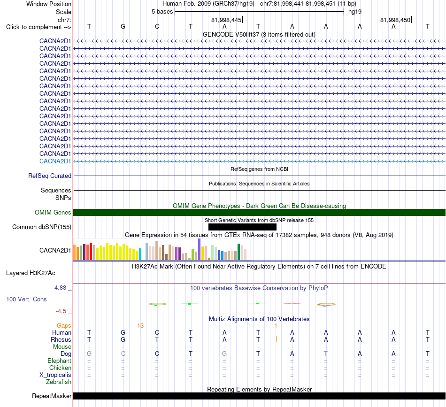Click the cyan bar in GTEx expression chart
The width and height of the screenshot is (446, 407).
click(x=140, y=254)
